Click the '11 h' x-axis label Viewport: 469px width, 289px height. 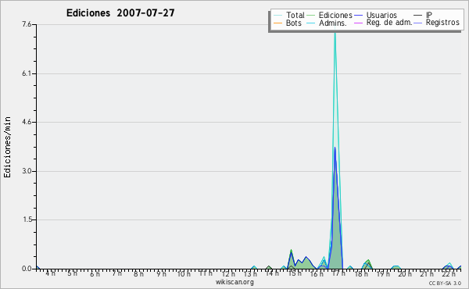[x=206, y=273]
